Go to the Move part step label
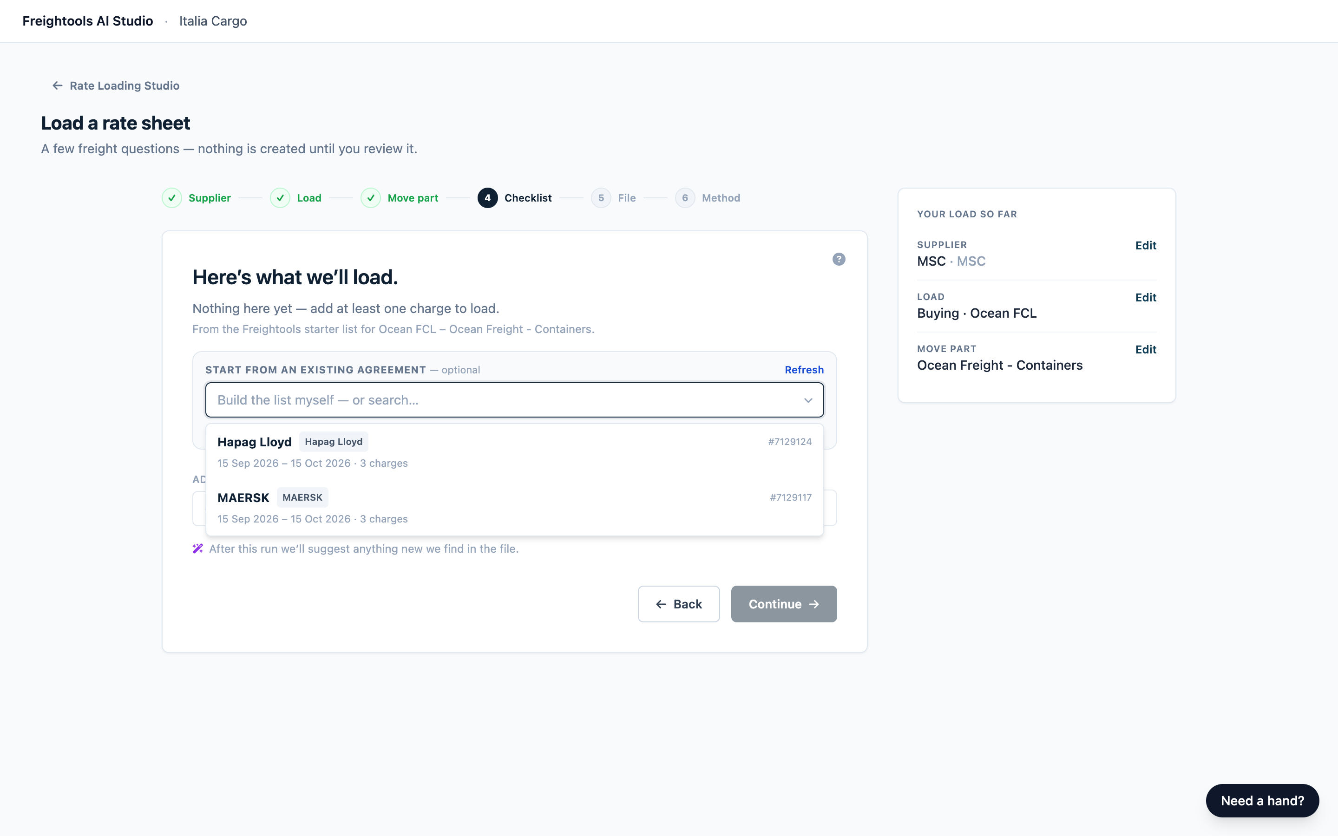The height and width of the screenshot is (836, 1338). point(413,198)
